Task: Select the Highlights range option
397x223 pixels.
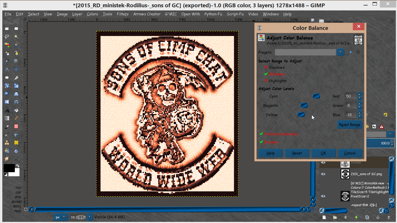Action: click(275, 81)
